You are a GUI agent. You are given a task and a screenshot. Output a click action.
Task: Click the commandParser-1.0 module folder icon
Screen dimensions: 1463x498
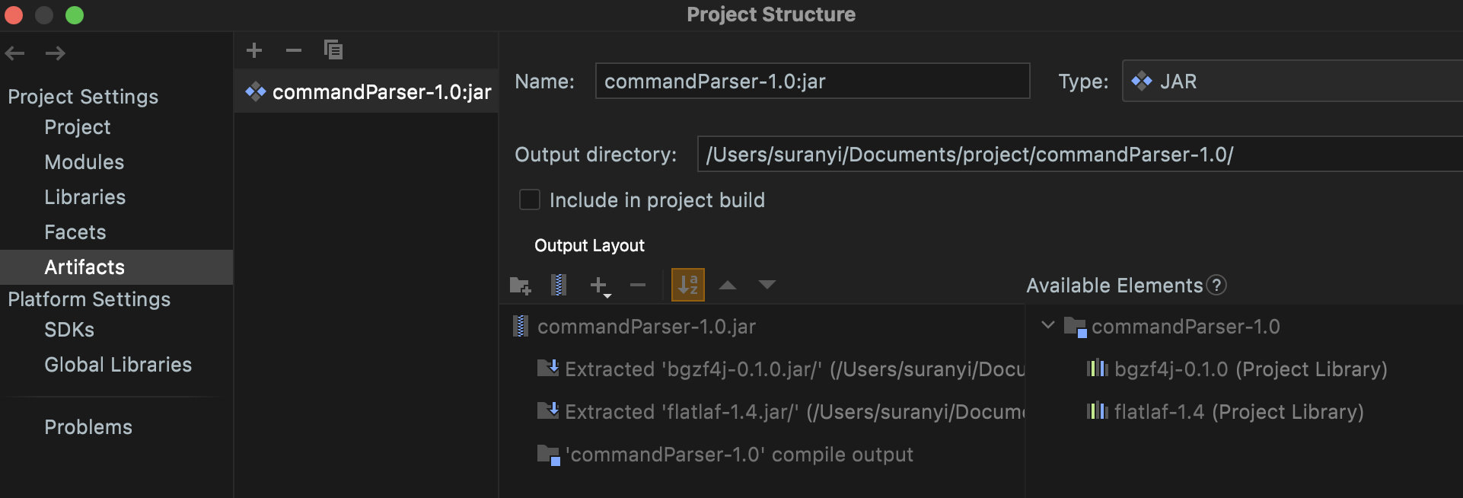[1075, 327]
